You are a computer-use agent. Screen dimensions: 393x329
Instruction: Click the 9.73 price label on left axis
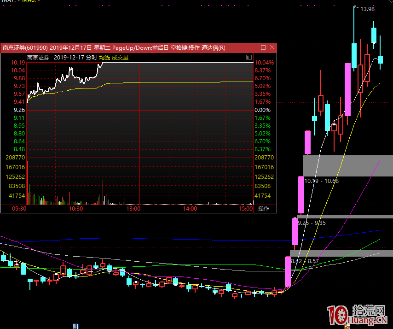pyautogui.click(x=19, y=86)
